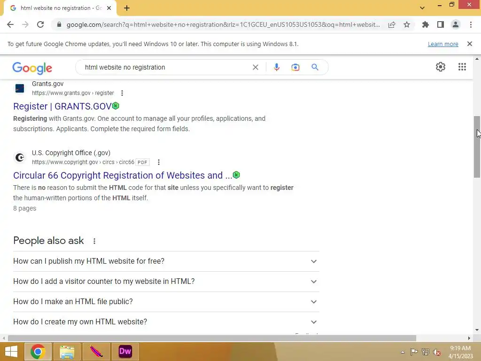The image size is (481, 361).
Task: Click the PDF label on copyright.gov result
Action: pyautogui.click(x=142, y=162)
